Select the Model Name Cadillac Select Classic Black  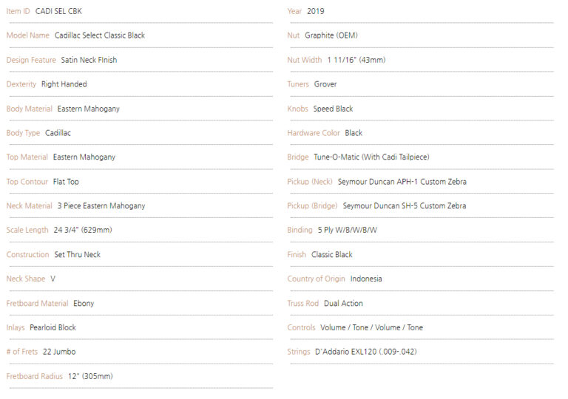tap(100, 35)
